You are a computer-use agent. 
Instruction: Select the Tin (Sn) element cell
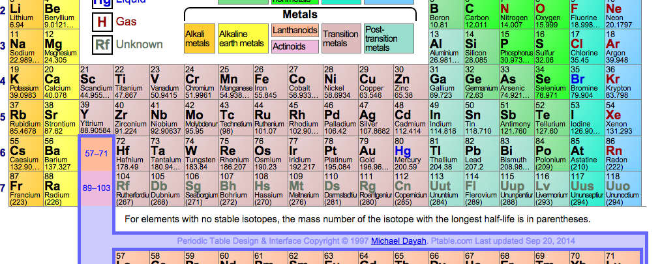[x=482, y=118]
